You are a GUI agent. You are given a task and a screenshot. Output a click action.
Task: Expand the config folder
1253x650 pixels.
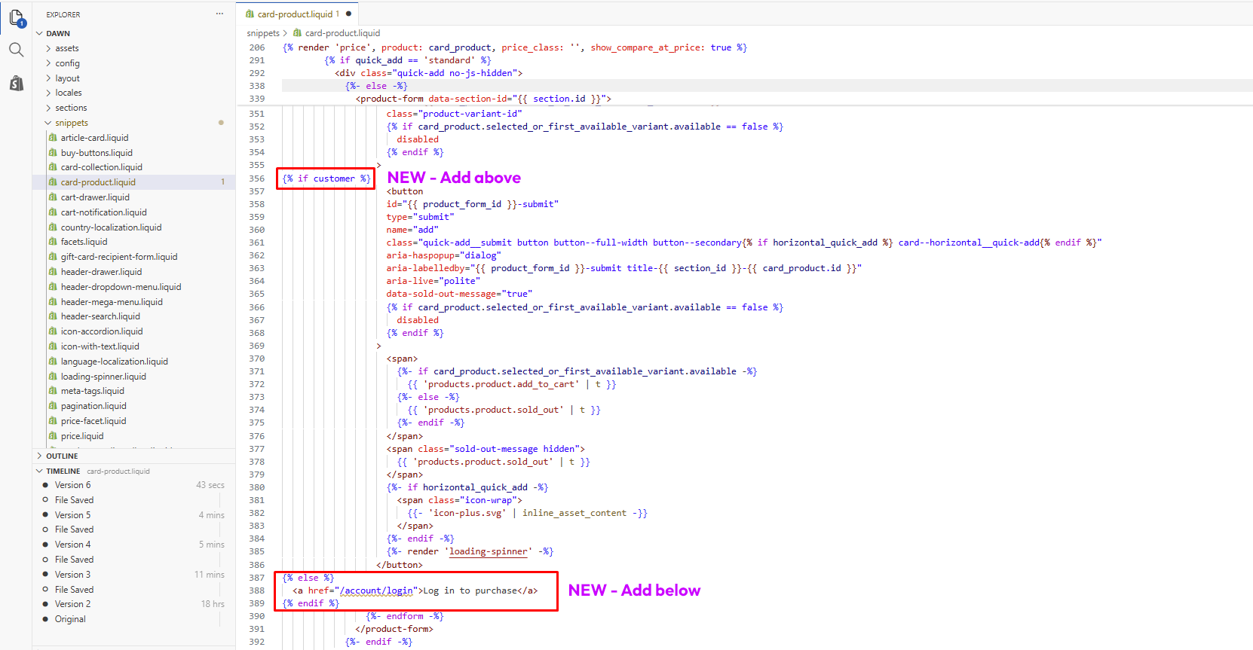[48, 63]
